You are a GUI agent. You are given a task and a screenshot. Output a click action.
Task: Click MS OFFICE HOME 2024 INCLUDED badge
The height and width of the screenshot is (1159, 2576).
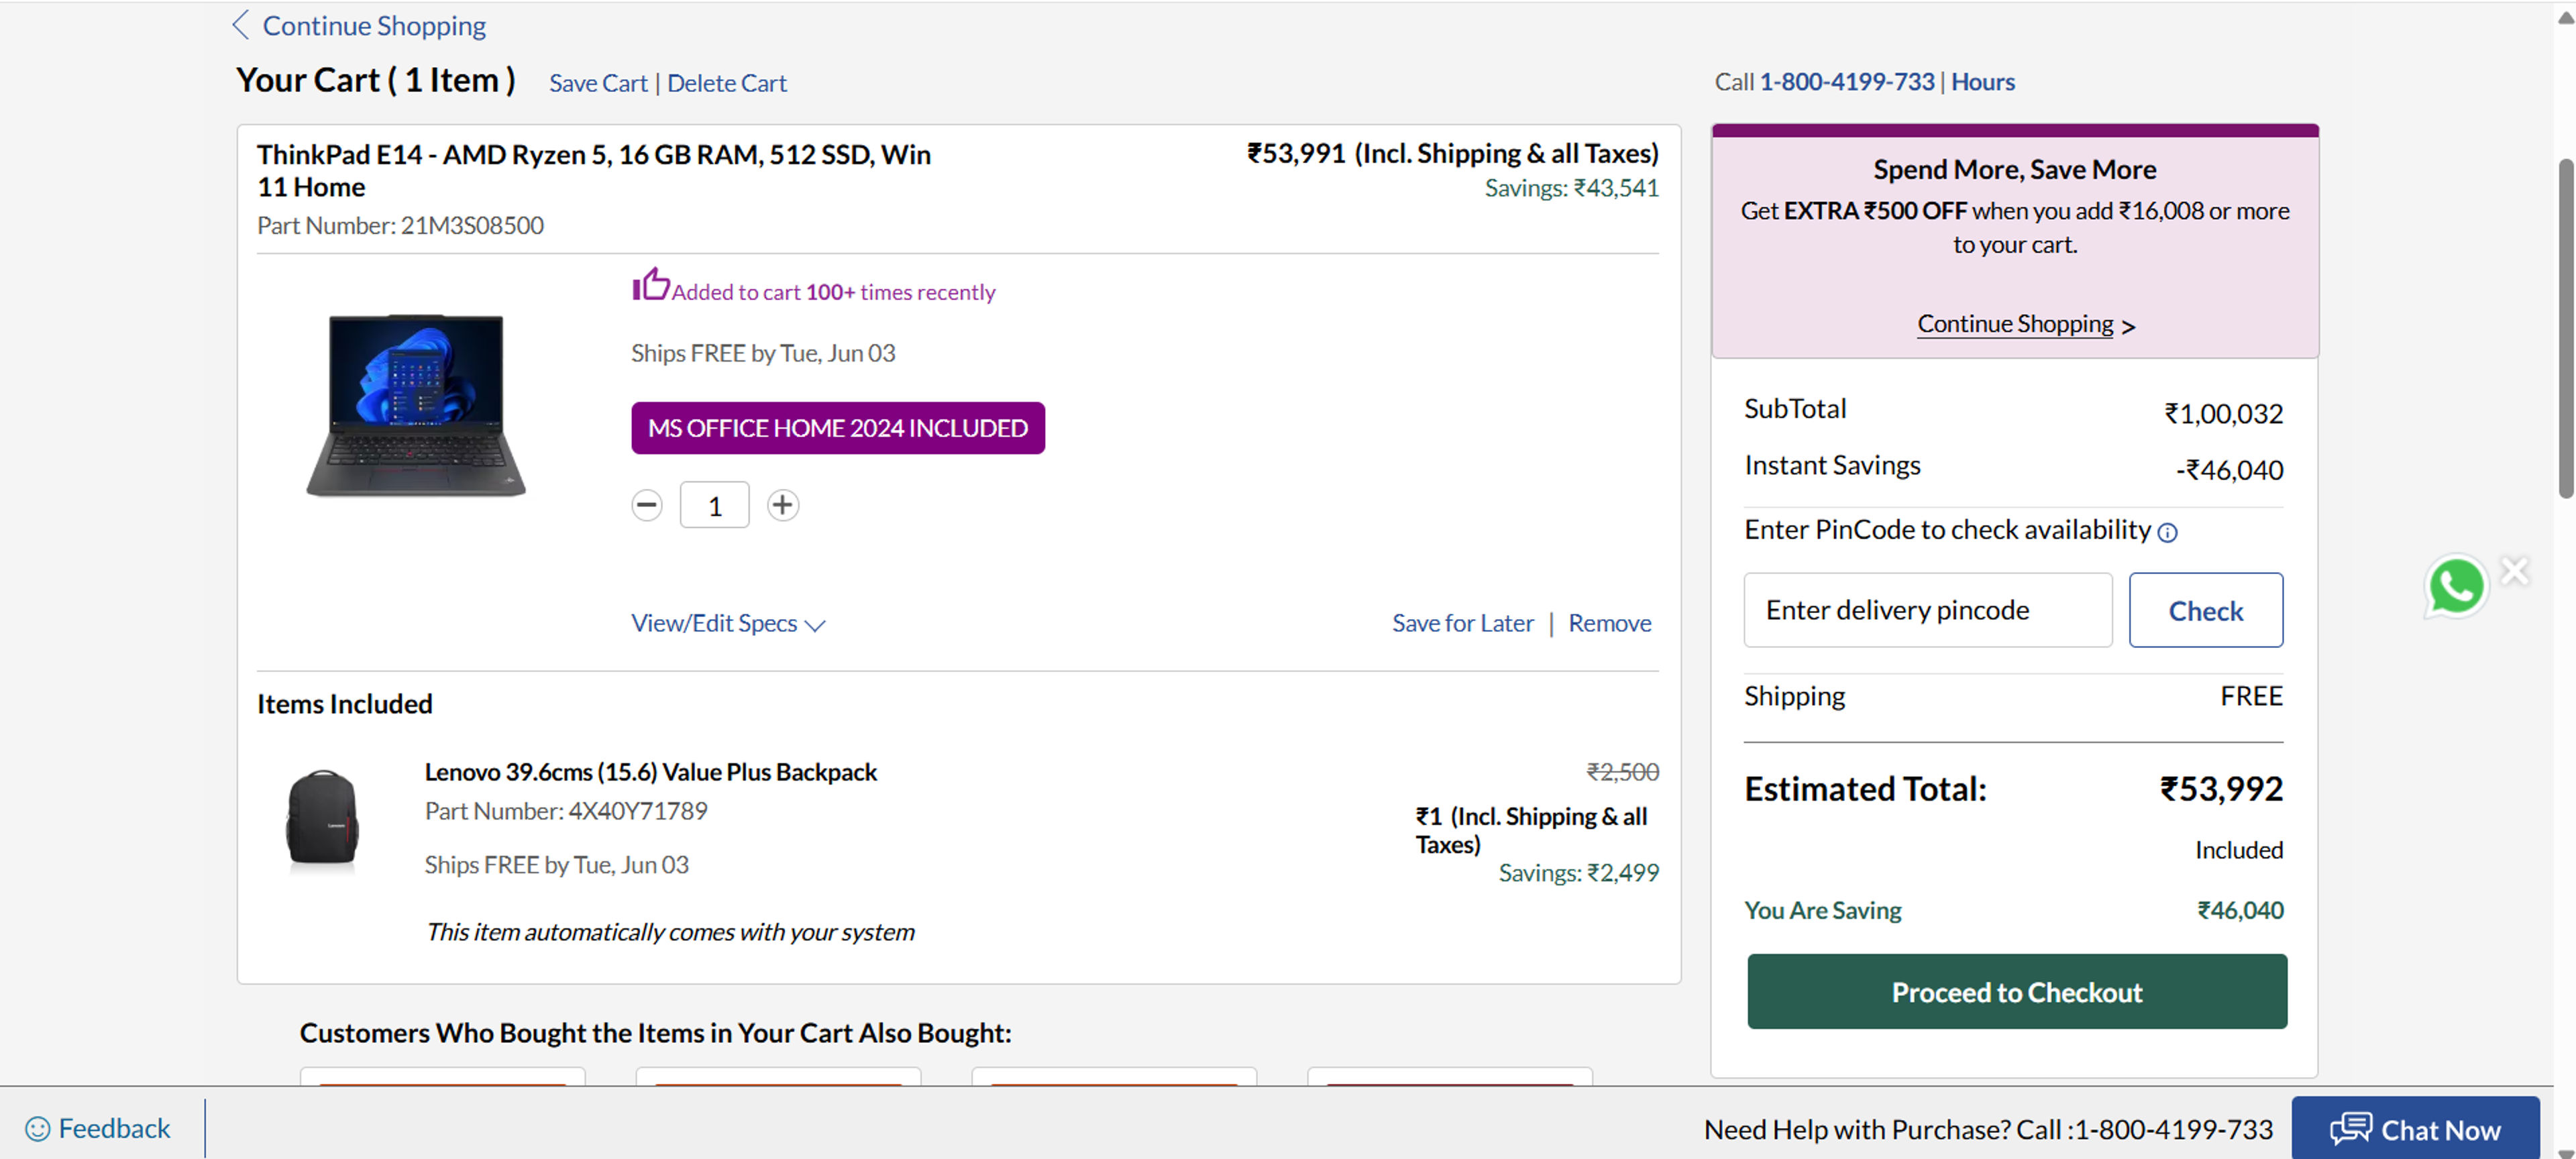[x=837, y=428]
